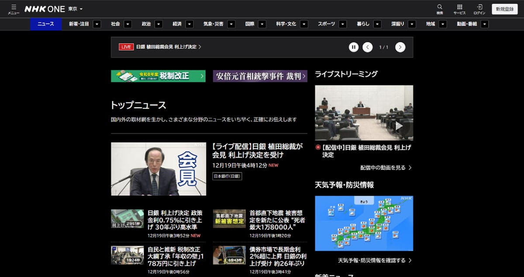Click the 安倍元首相銃撃事件 裁判 banner

[260, 75]
